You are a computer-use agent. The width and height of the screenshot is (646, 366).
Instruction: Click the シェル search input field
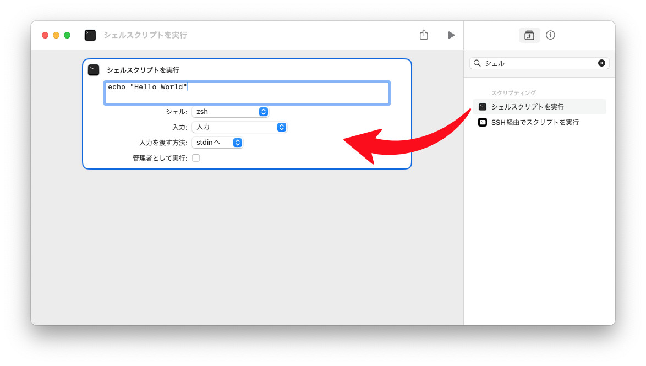[539, 63]
